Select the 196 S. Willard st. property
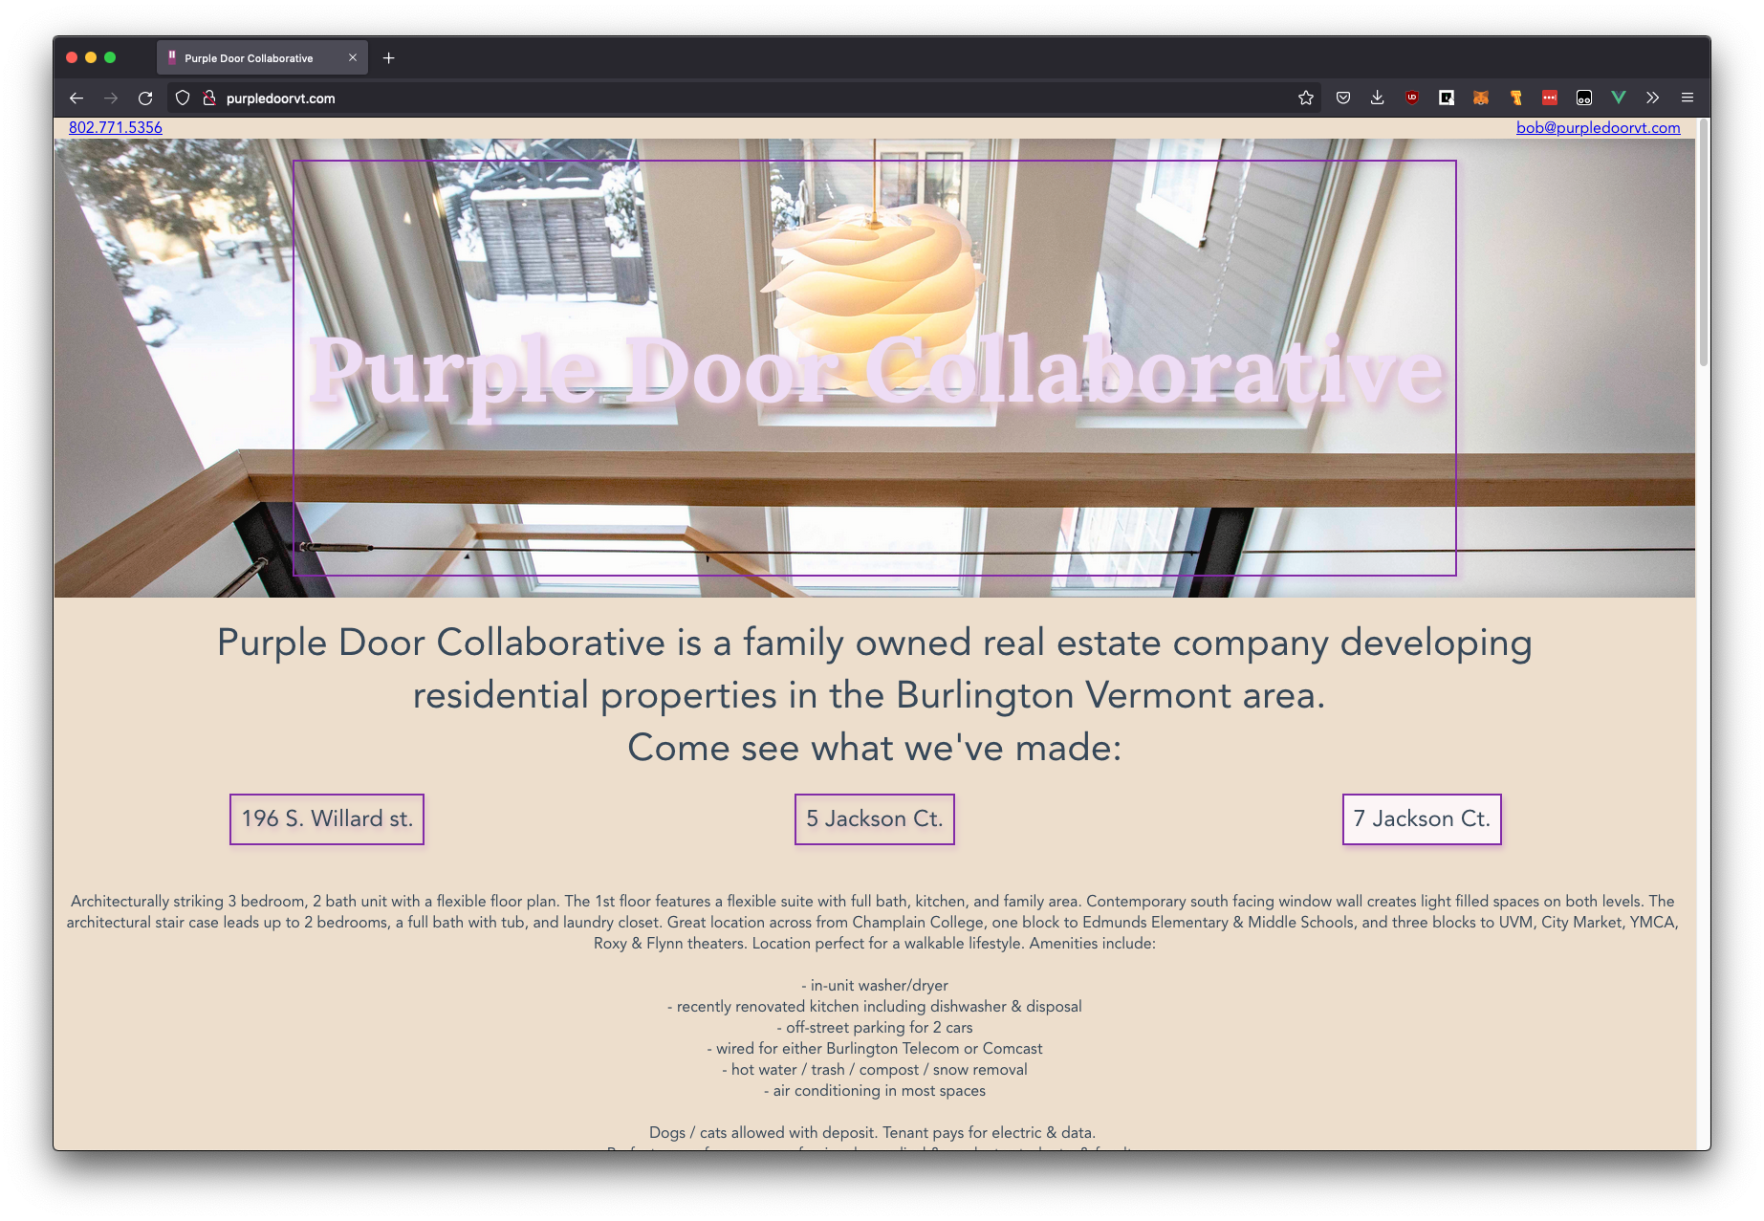Screen dimensions: 1764x1221 [x=327, y=818]
